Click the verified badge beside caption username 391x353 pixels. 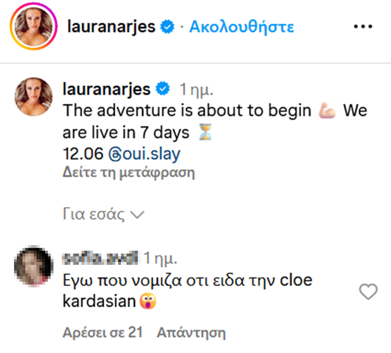click(163, 89)
